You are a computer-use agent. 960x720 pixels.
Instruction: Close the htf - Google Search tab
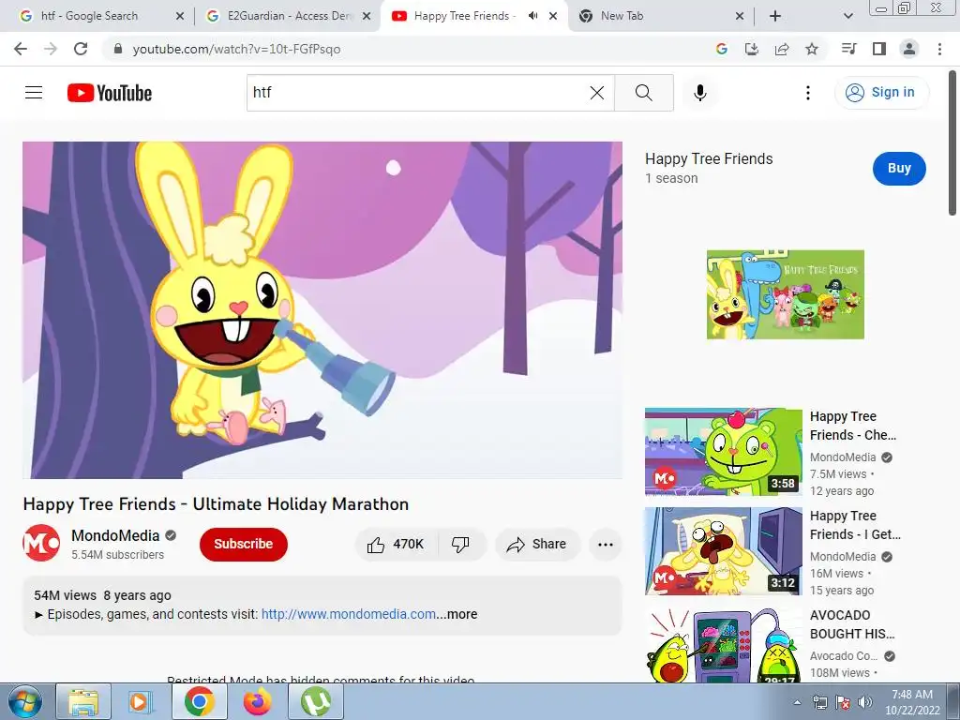(179, 16)
